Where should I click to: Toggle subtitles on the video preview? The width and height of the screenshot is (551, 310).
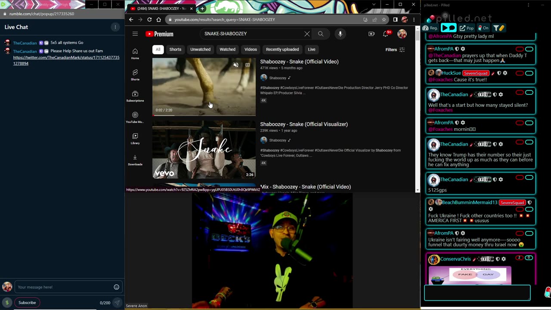coord(247,65)
